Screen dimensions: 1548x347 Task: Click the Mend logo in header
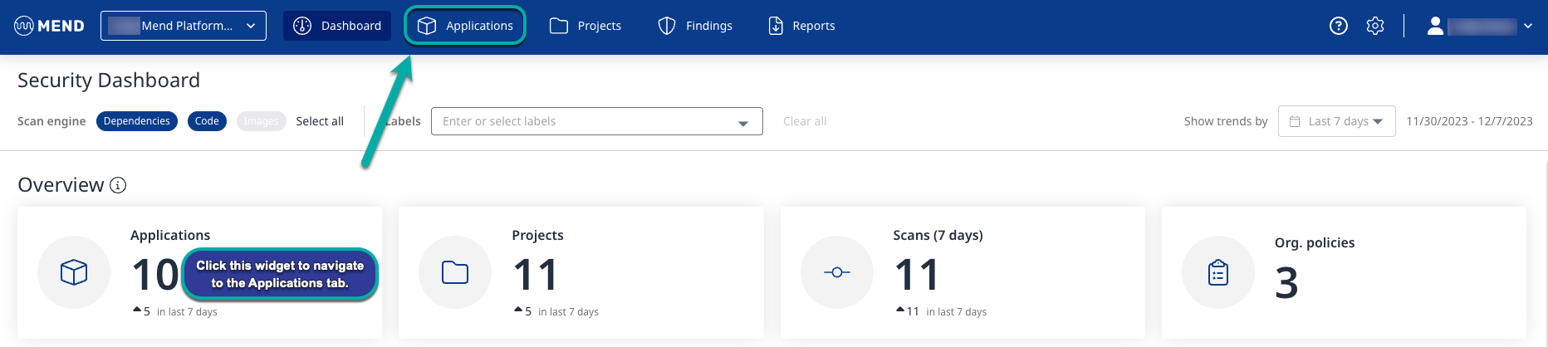pos(50,26)
